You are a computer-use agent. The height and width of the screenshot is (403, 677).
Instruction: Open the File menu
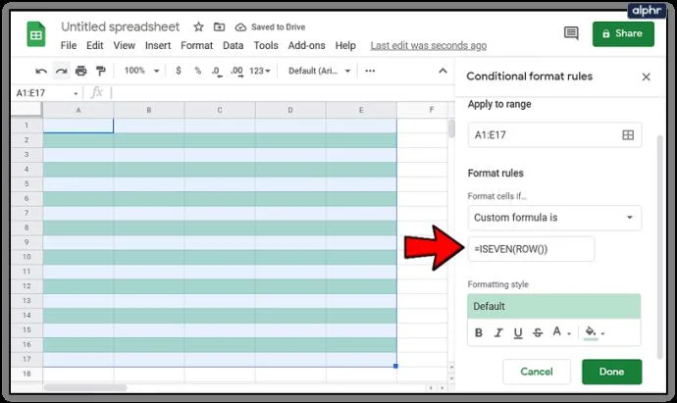coord(69,45)
